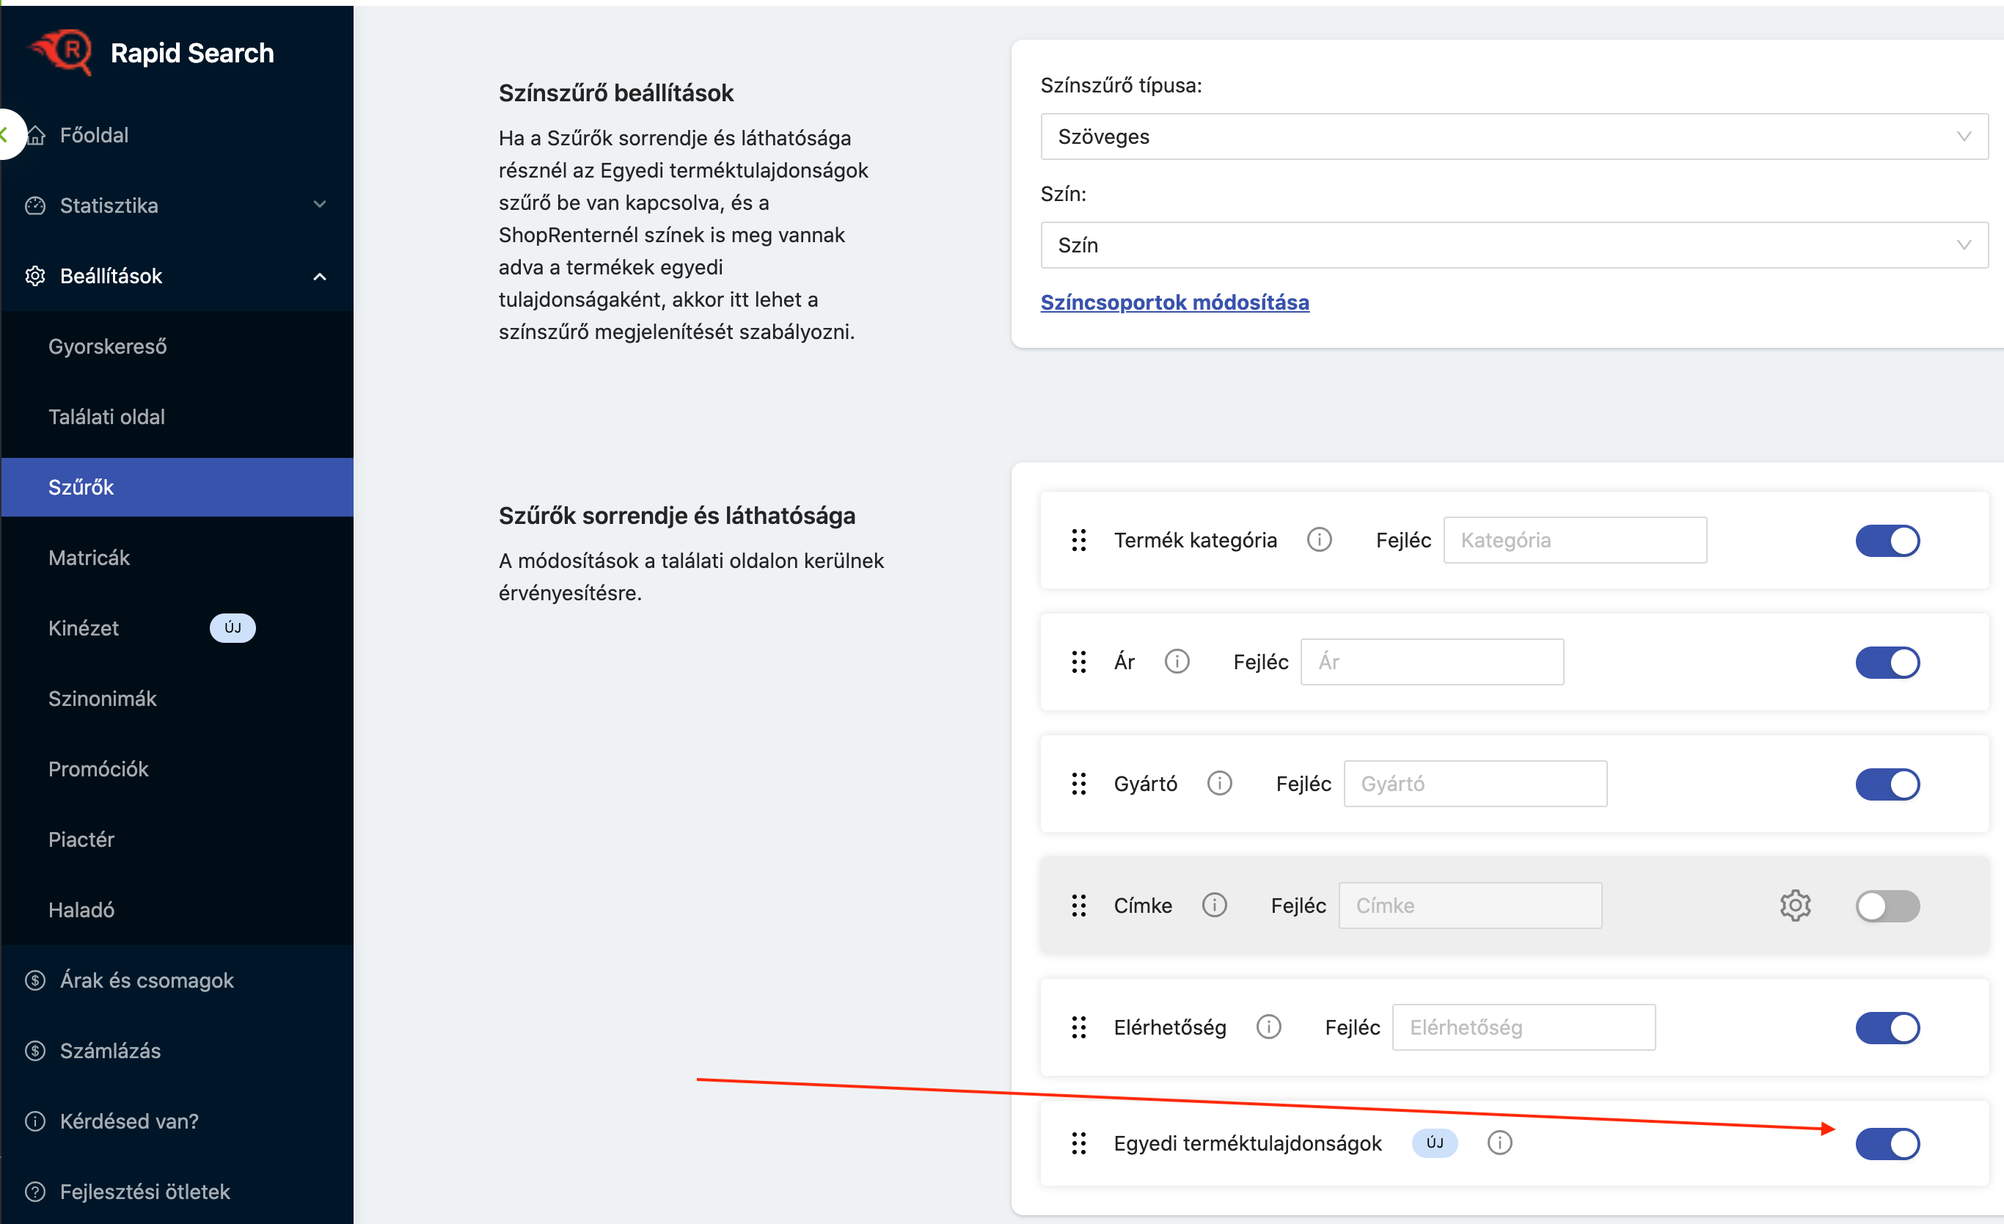Open the Matricák settings page
The width and height of the screenshot is (2004, 1224).
pos(89,558)
